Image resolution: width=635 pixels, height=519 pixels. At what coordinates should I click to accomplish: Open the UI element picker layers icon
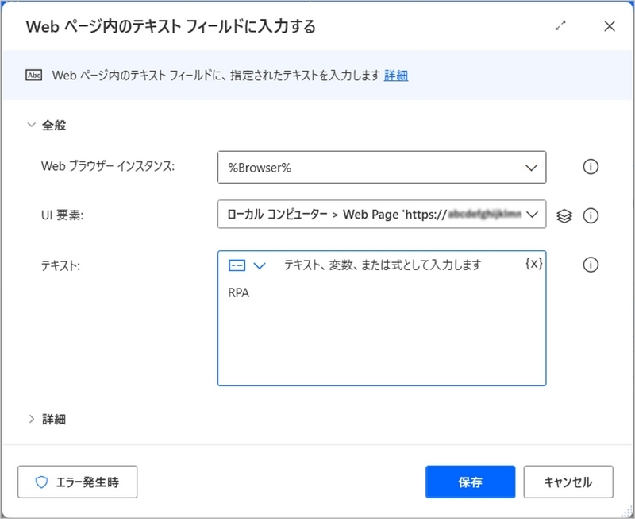tap(566, 215)
